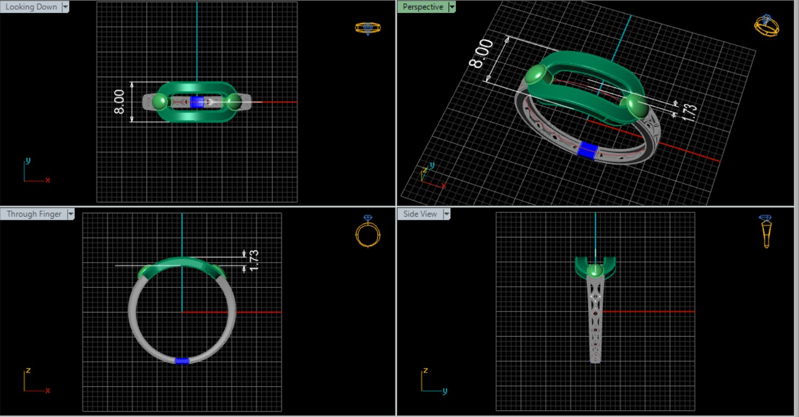The height and width of the screenshot is (417, 799).
Task: Select the green sphere in Side View
Action: [x=594, y=271]
